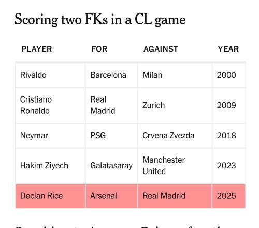Select the Zurich opponent cell
Viewport: 259px width, 228px height.
175,105
